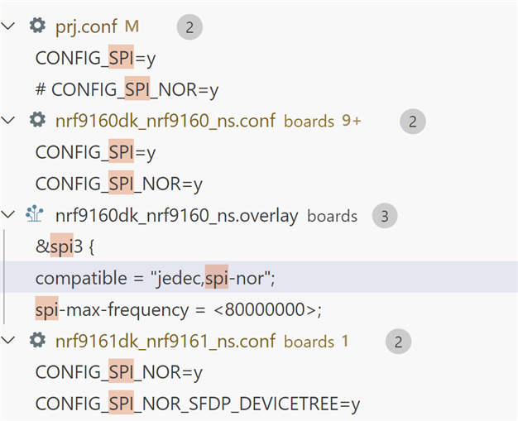Click the match count badge for prj.conf

point(189,27)
